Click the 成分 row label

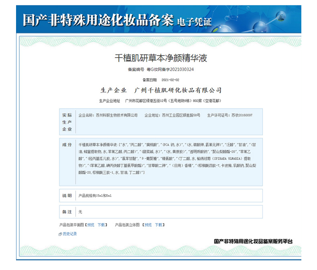coord(67,145)
